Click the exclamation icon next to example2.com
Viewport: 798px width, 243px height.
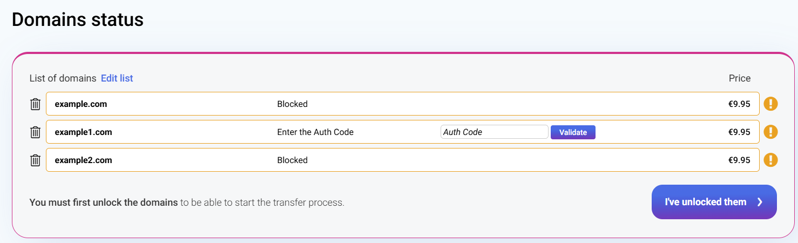[770, 160]
